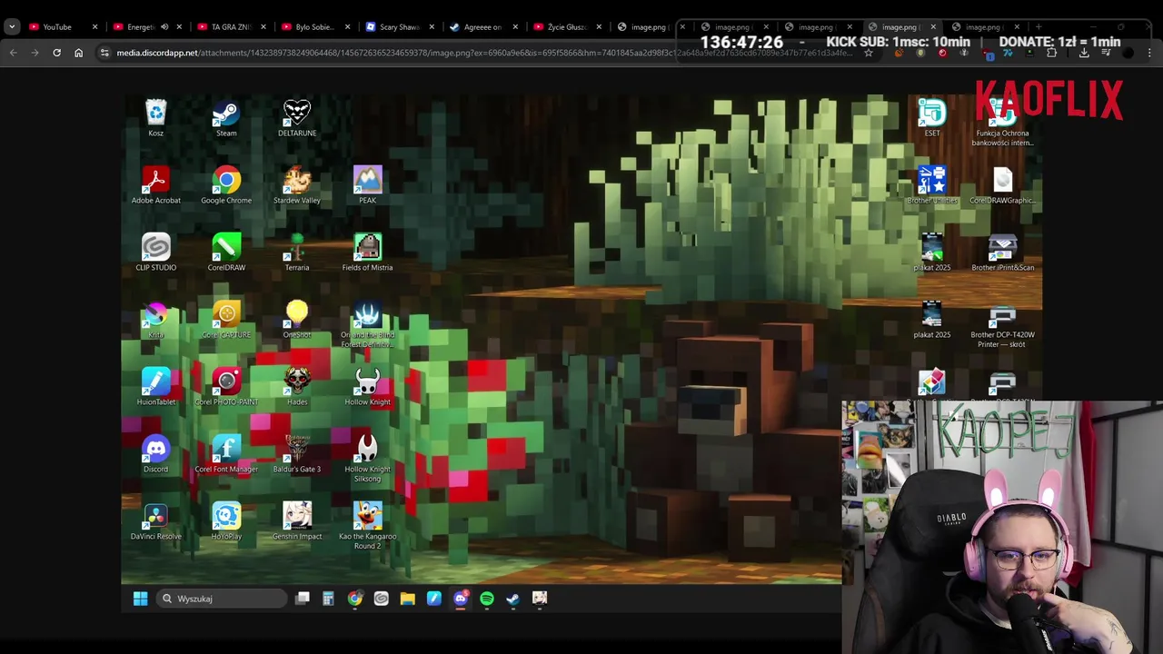The height and width of the screenshot is (654, 1163).
Task: Open Adobe Acrobat desktop shortcut
Action: pos(156,186)
